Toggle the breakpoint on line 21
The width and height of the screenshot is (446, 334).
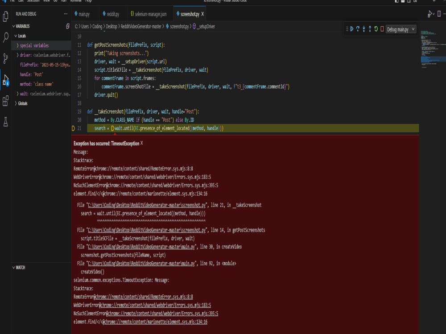tap(73, 128)
